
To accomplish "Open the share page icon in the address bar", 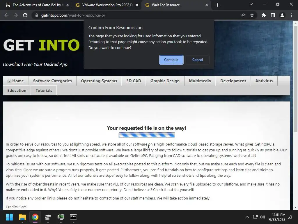I will click(243, 15).
